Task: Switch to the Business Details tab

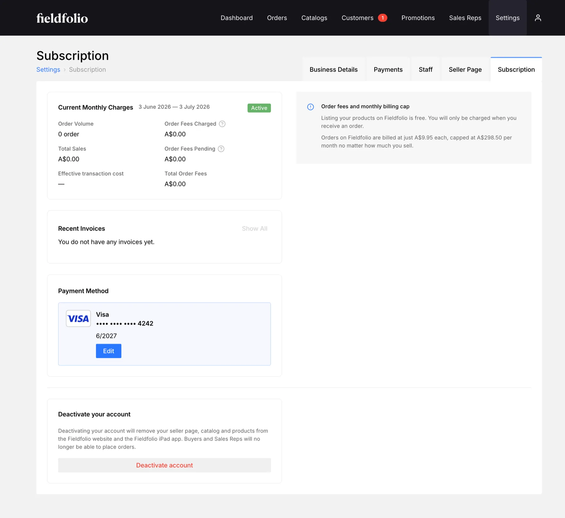Action: 333,69
